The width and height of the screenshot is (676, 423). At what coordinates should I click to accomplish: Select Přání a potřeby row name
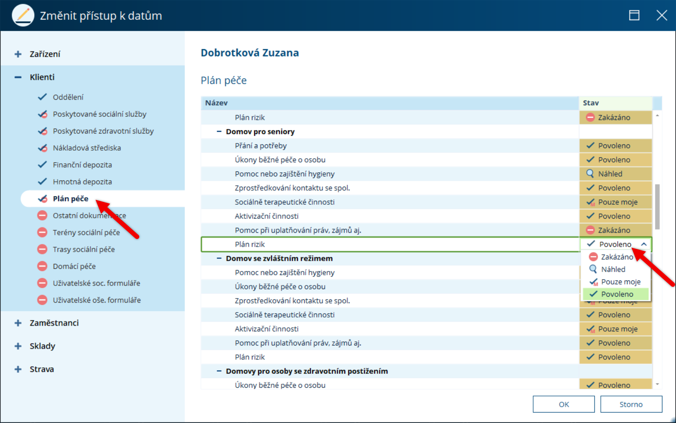[261, 146]
